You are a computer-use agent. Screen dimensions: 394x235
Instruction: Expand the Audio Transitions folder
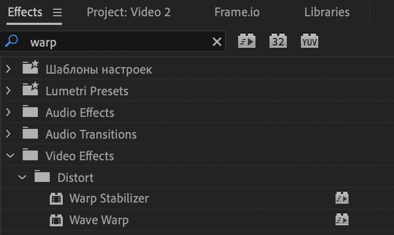tap(8, 134)
